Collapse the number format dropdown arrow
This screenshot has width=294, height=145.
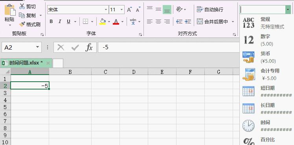click(288, 9)
